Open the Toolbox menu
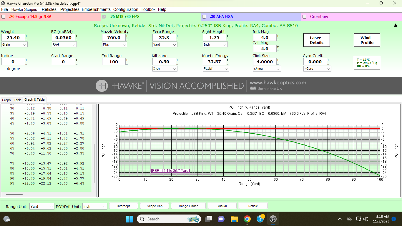 (x=148, y=9)
